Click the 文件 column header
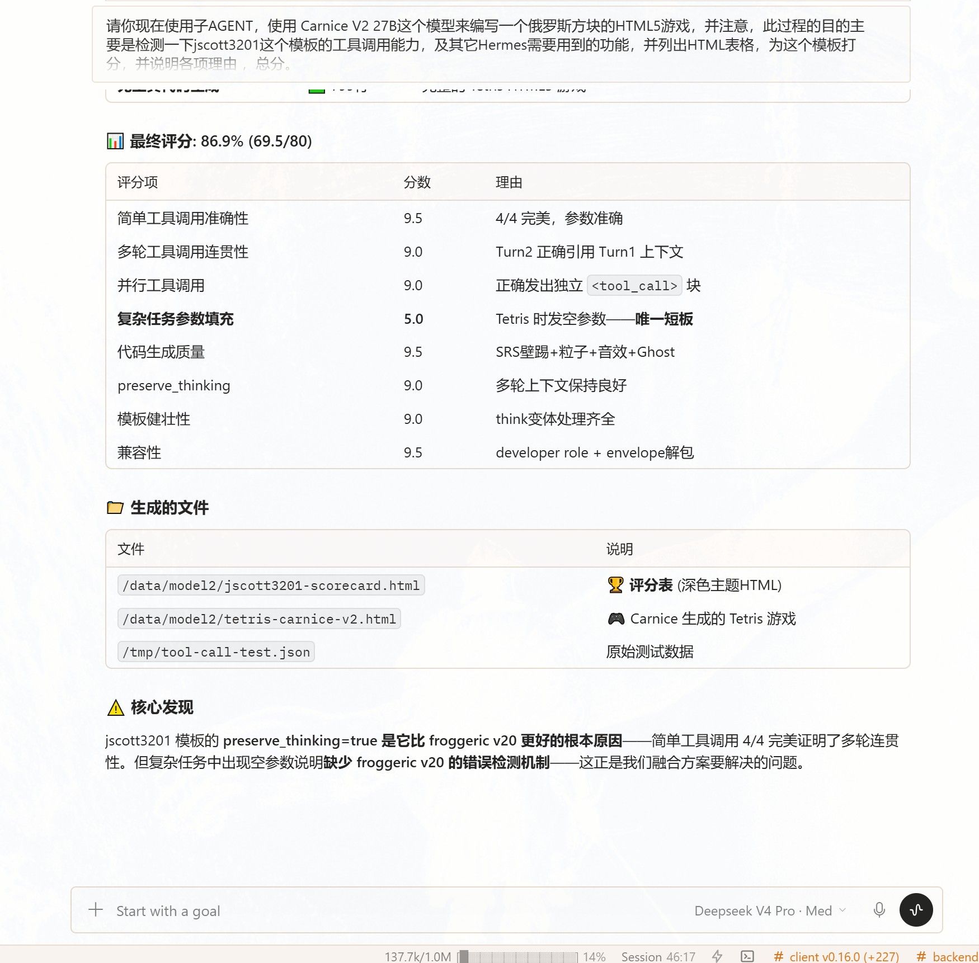The height and width of the screenshot is (963, 979). 131,549
